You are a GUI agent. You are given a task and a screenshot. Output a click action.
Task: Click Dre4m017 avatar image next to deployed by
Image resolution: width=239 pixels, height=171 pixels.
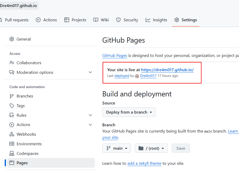click(x=137, y=76)
